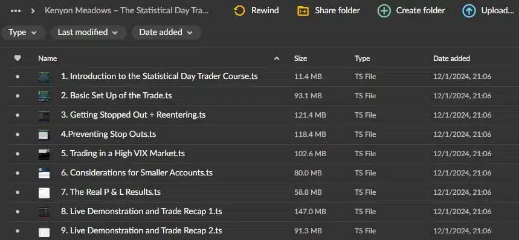Open thumbnail of 8. Live Demonstration Recap 1
The width and height of the screenshot is (519, 240).
pyautogui.click(x=44, y=212)
